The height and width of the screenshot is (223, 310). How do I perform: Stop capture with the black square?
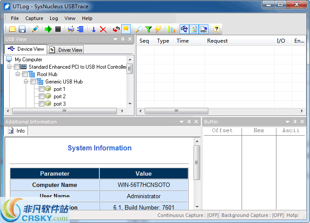(58, 29)
